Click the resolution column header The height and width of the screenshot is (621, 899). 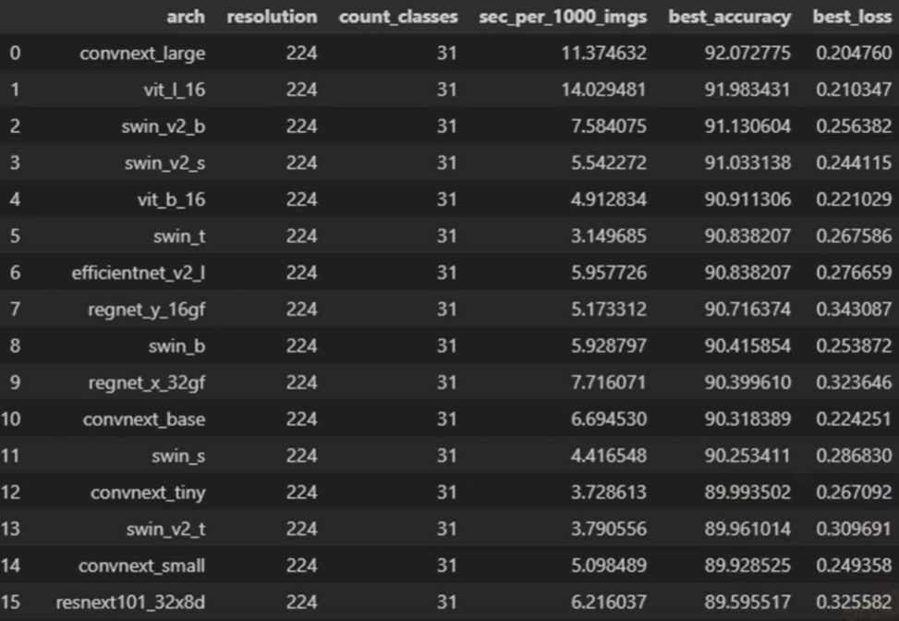coord(272,17)
